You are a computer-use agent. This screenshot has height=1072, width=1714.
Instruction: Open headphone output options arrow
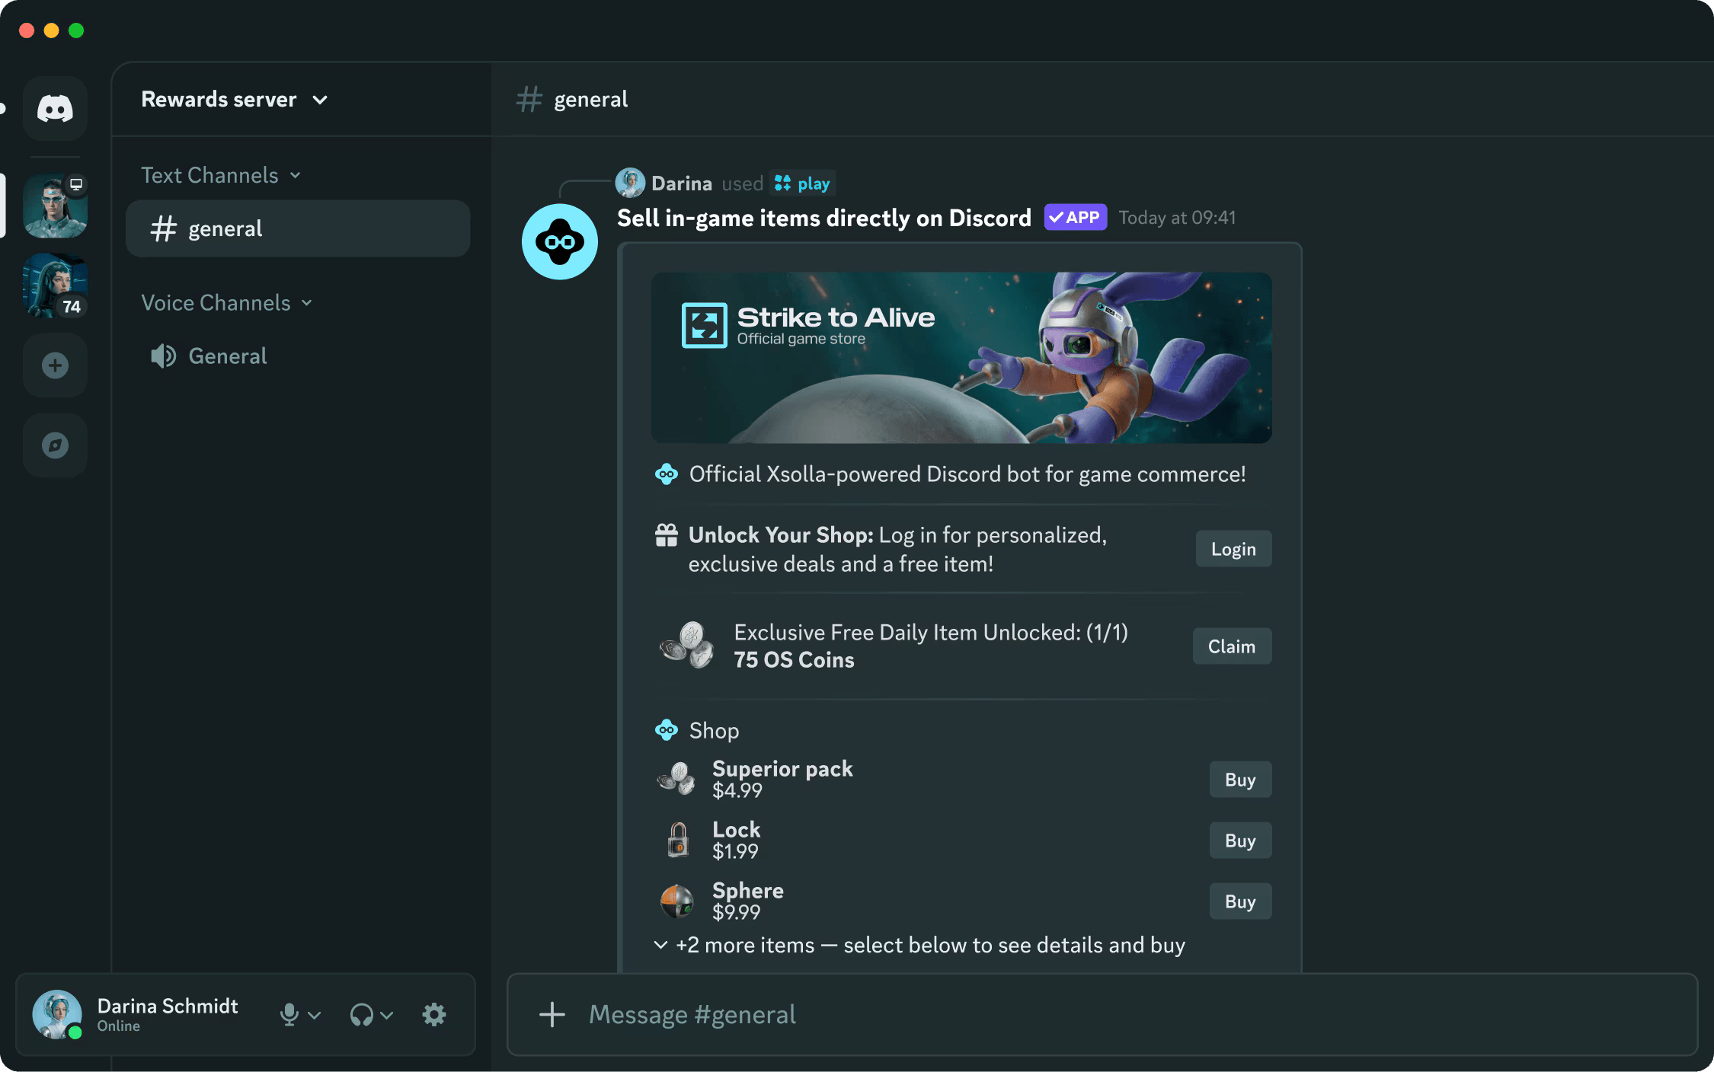point(387,1015)
